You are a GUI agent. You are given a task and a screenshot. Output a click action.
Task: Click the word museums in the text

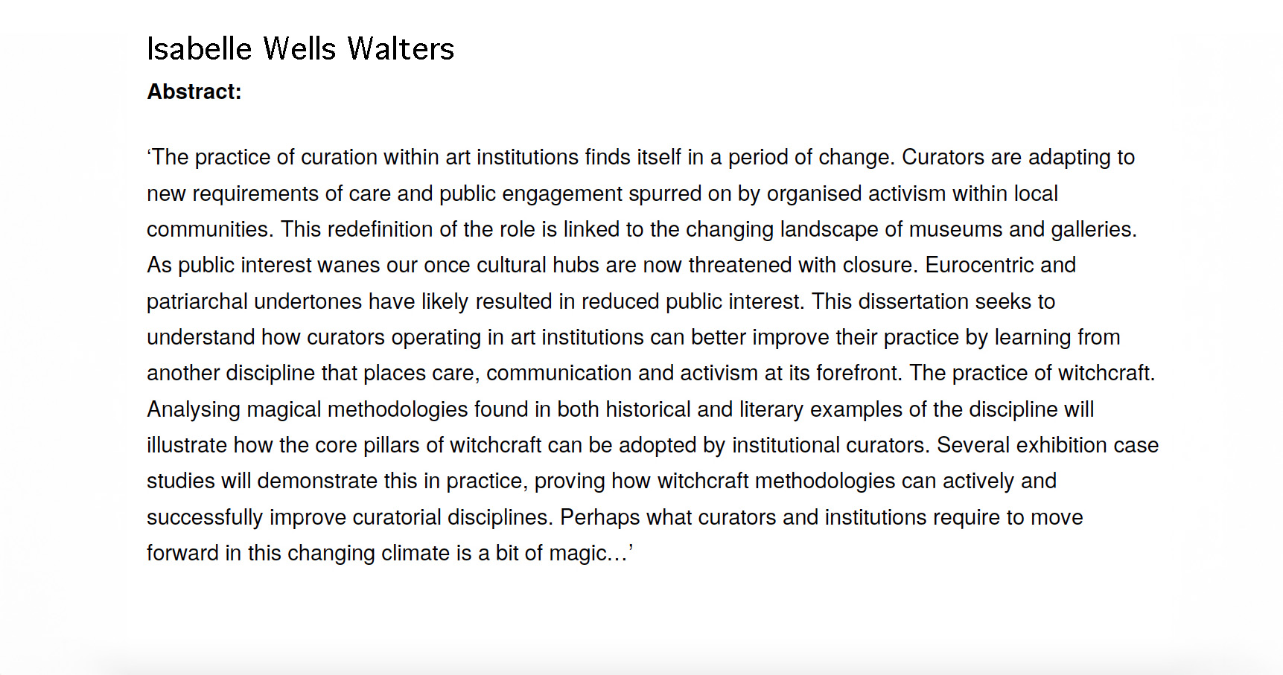click(955, 229)
